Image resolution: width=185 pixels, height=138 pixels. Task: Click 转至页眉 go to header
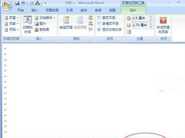pos(66,23)
